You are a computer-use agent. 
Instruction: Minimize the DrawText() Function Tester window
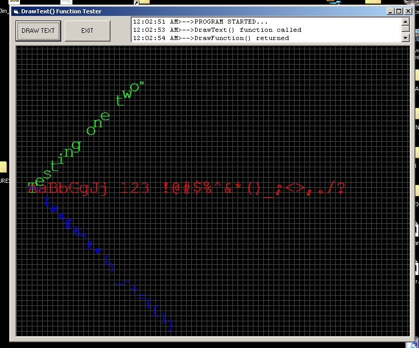point(390,11)
